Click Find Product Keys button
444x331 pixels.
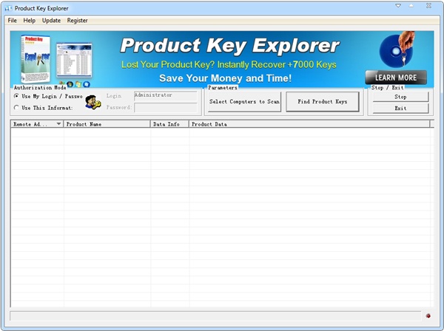click(323, 101)
